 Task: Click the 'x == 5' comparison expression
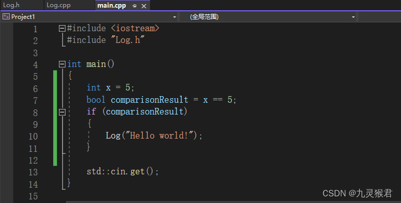pyautogui.click(x=218, y=100)
